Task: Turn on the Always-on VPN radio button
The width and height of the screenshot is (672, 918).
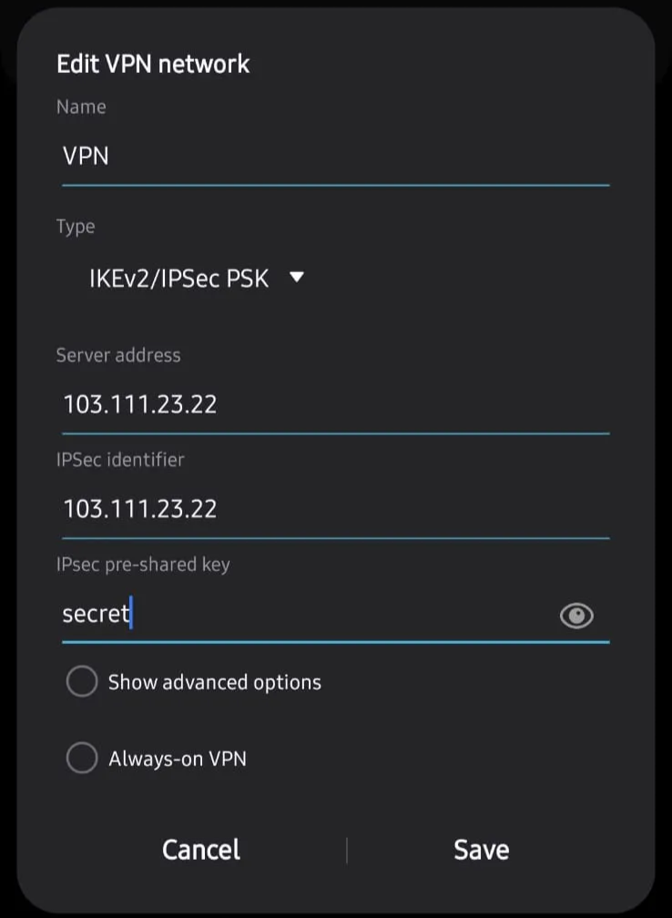Action: [x=82, y=758]
